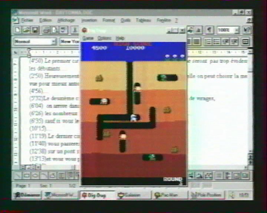Open Word's Affichage menu
This screenshot has height=213, width=267.
click(x=66, y=20)
